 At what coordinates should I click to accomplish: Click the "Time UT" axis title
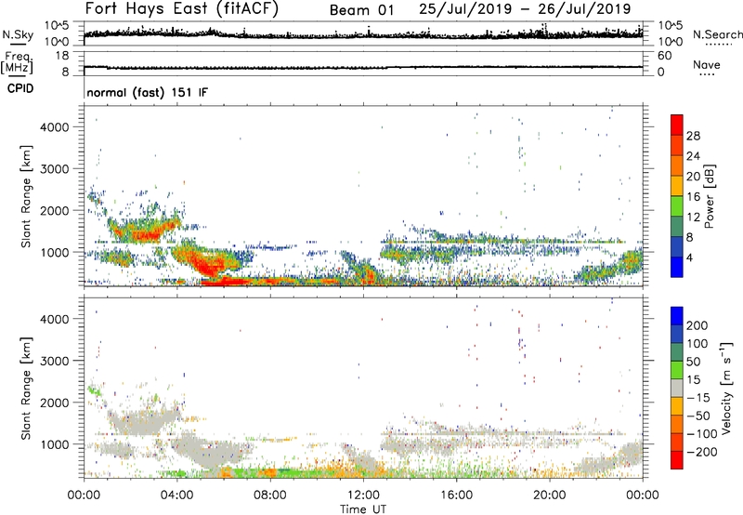363,508
